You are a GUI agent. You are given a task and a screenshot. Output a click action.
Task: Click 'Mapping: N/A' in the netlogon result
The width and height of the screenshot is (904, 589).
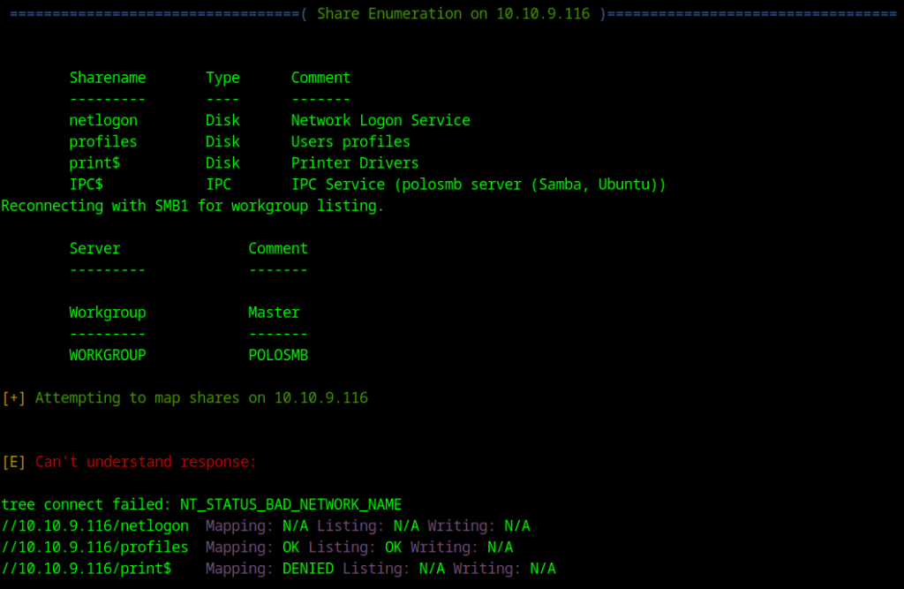coord(257,526)
